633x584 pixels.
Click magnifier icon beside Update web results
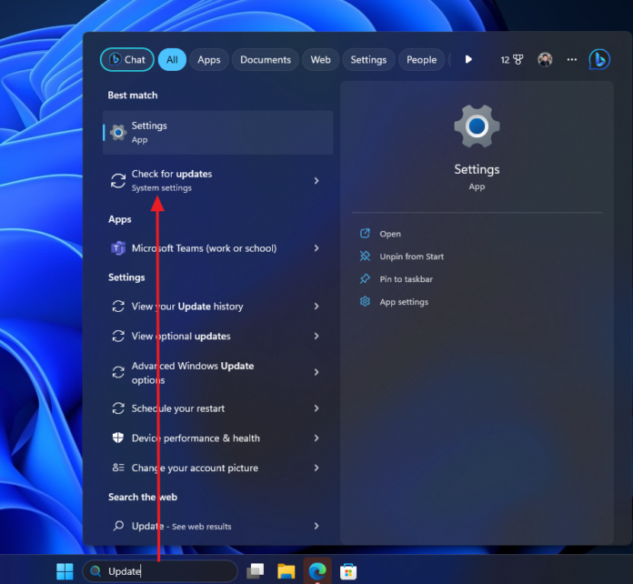118,526
